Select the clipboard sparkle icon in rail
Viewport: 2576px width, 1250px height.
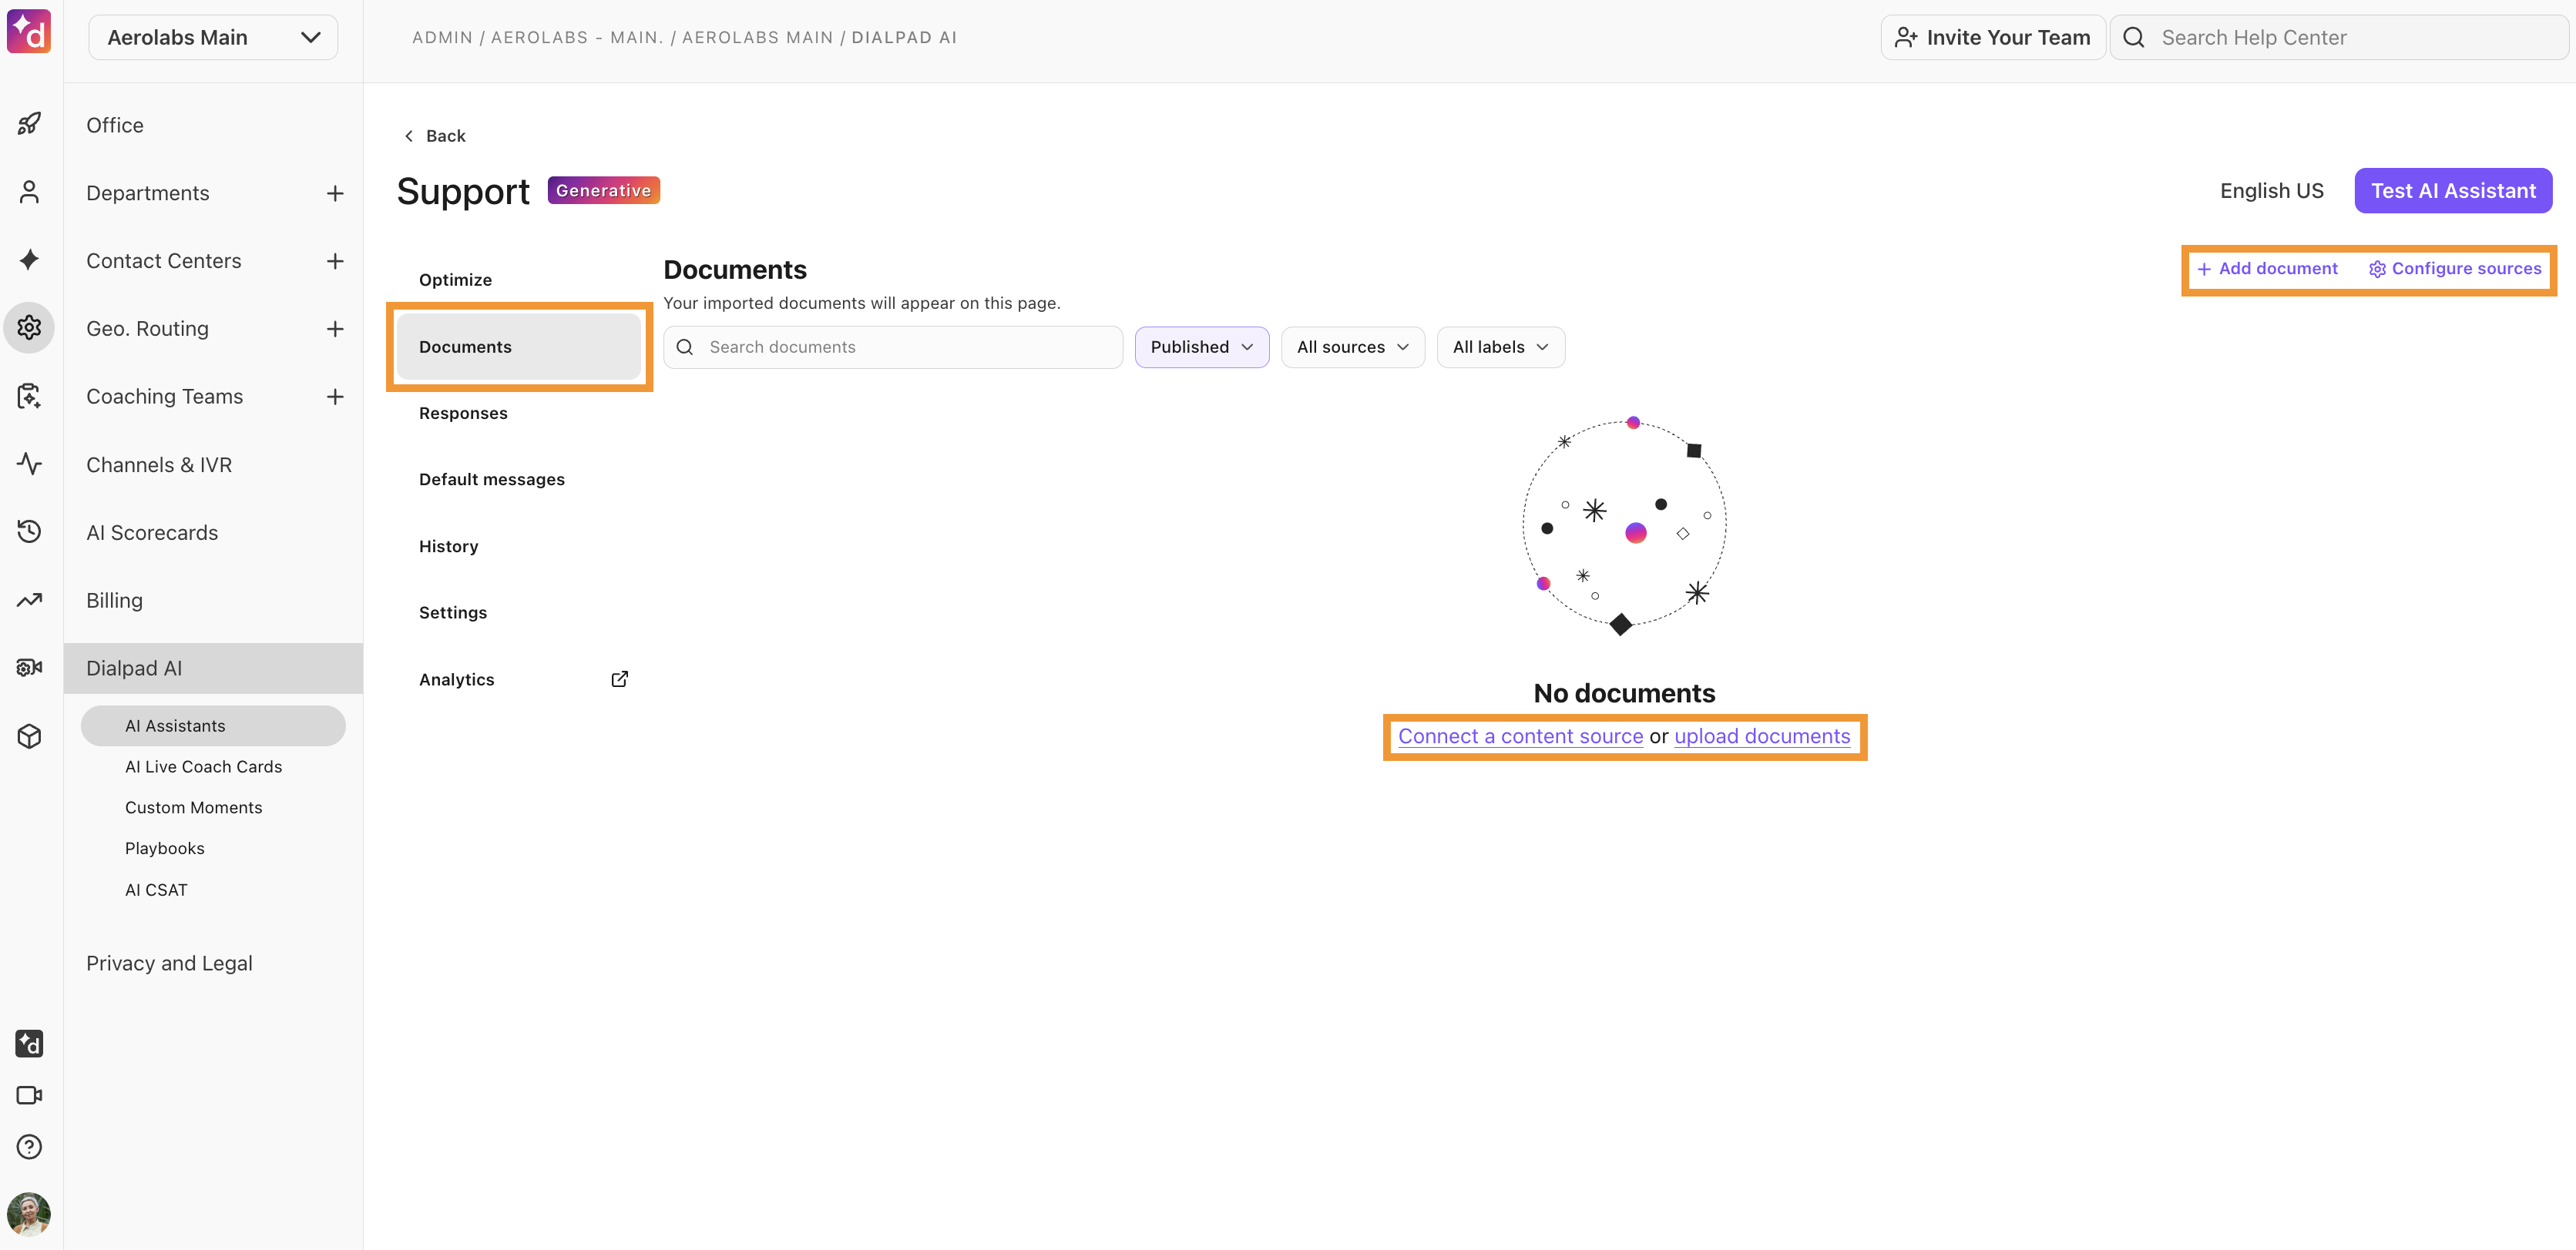pos(29,396)
